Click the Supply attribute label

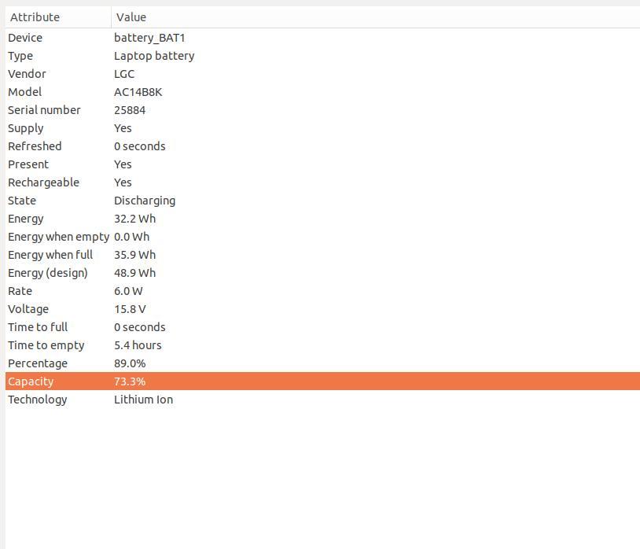tap(26, 128)
